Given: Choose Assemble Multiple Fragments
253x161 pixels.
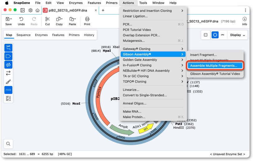Looking at the screenshot, I should (x=215, y=66).
